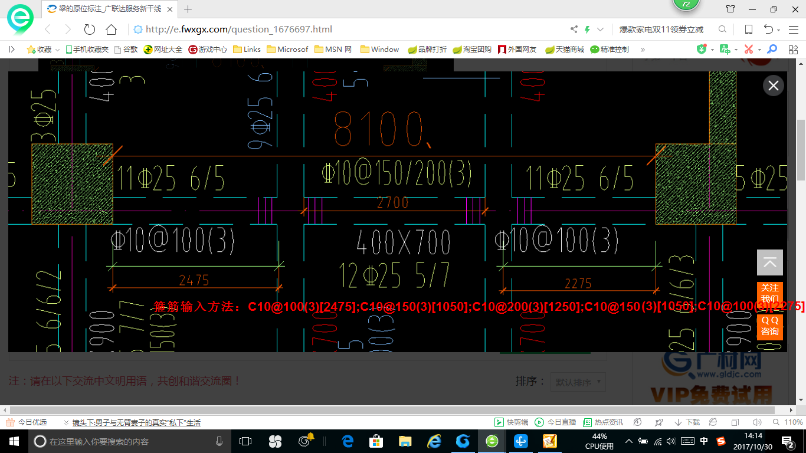Screen dimensions: 806x453
Task: Open the 淘宝团购 bookmark
Action: [x=472, y=50]
